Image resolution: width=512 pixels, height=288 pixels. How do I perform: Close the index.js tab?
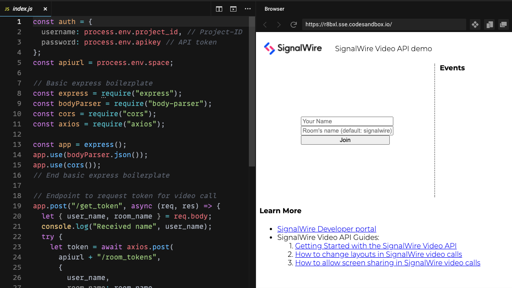pos(45,9)
